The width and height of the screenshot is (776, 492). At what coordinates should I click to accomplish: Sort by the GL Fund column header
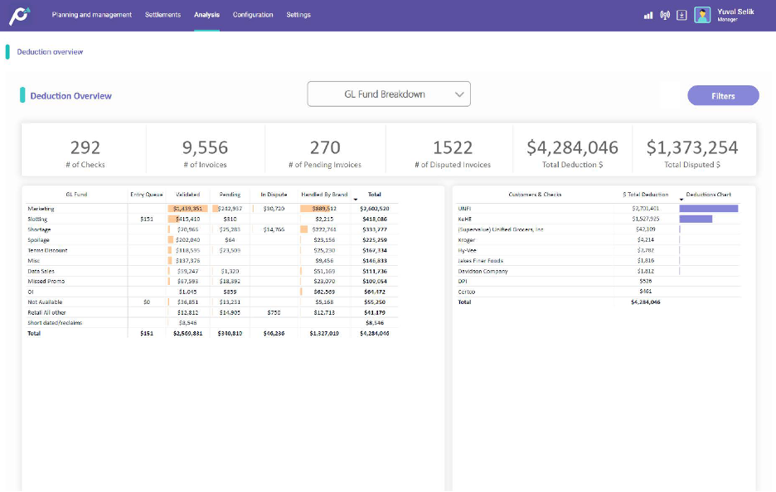[x=77, y=195]
